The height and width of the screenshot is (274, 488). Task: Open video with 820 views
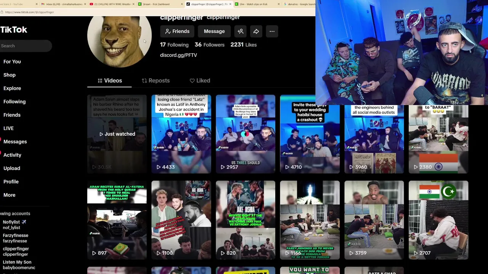[x=246, y=220]
